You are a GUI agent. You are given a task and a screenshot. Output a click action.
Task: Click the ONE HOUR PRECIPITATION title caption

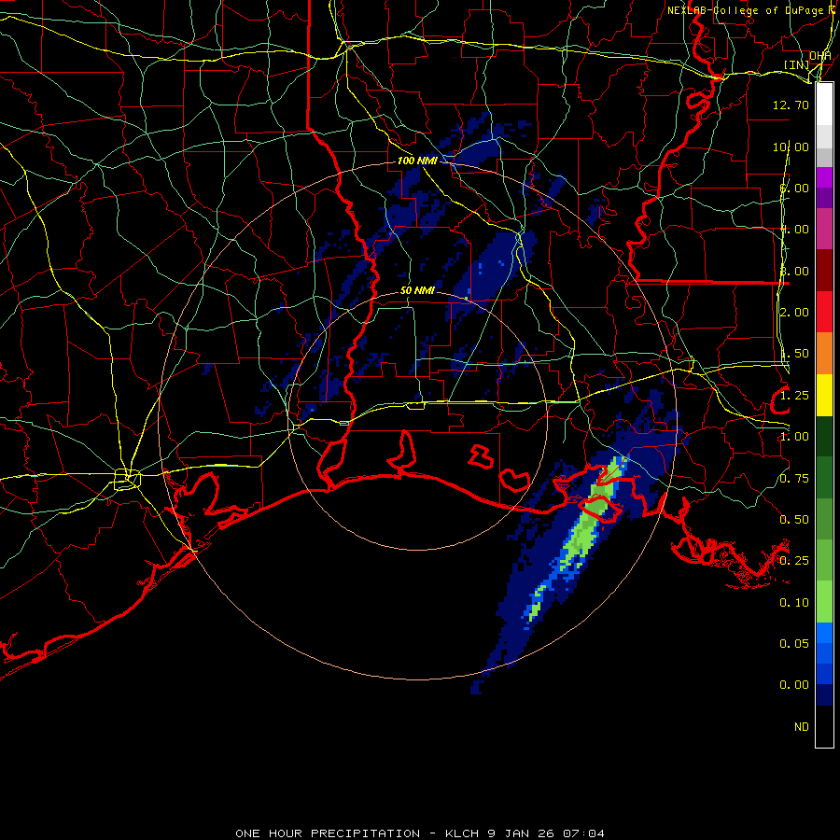[x=419, y=833]
